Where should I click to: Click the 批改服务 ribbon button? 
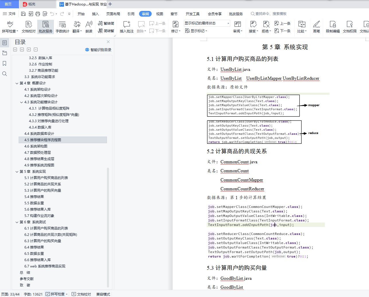pos(46,27)
